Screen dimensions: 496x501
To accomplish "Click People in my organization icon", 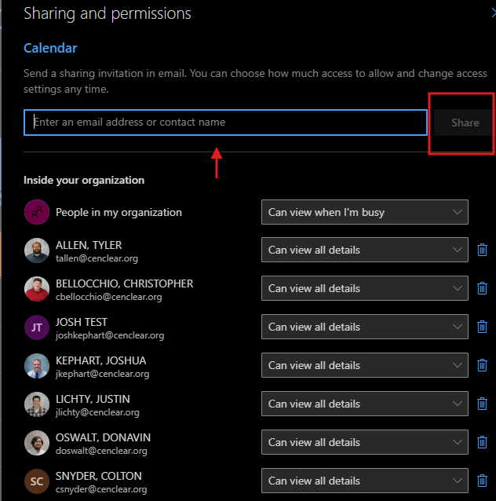I will (x=36, y=212).
